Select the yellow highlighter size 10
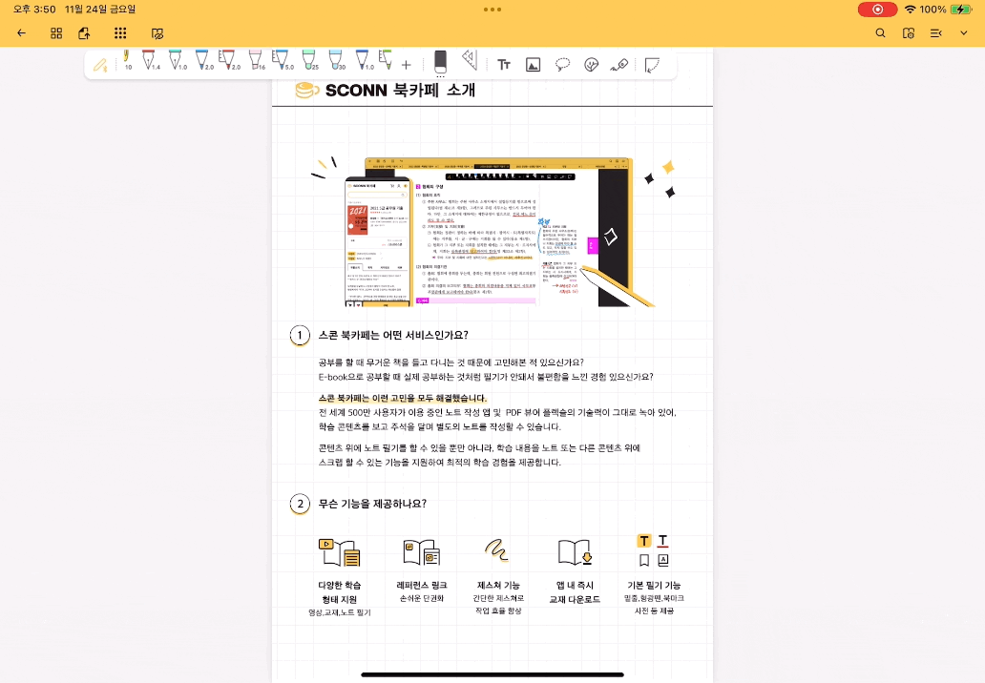Image resolution: width=985 pixels, height=683 pixels. (x=127, y=60)
